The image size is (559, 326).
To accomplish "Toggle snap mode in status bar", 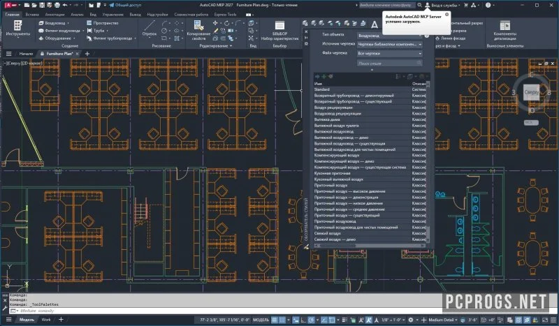I will [282, 320].
